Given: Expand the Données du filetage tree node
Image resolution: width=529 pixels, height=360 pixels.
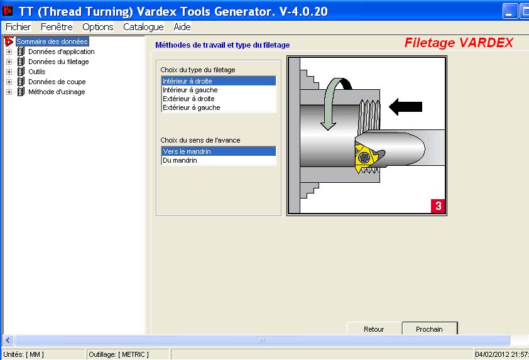Looking at the screenshot, I should (9, 62).
